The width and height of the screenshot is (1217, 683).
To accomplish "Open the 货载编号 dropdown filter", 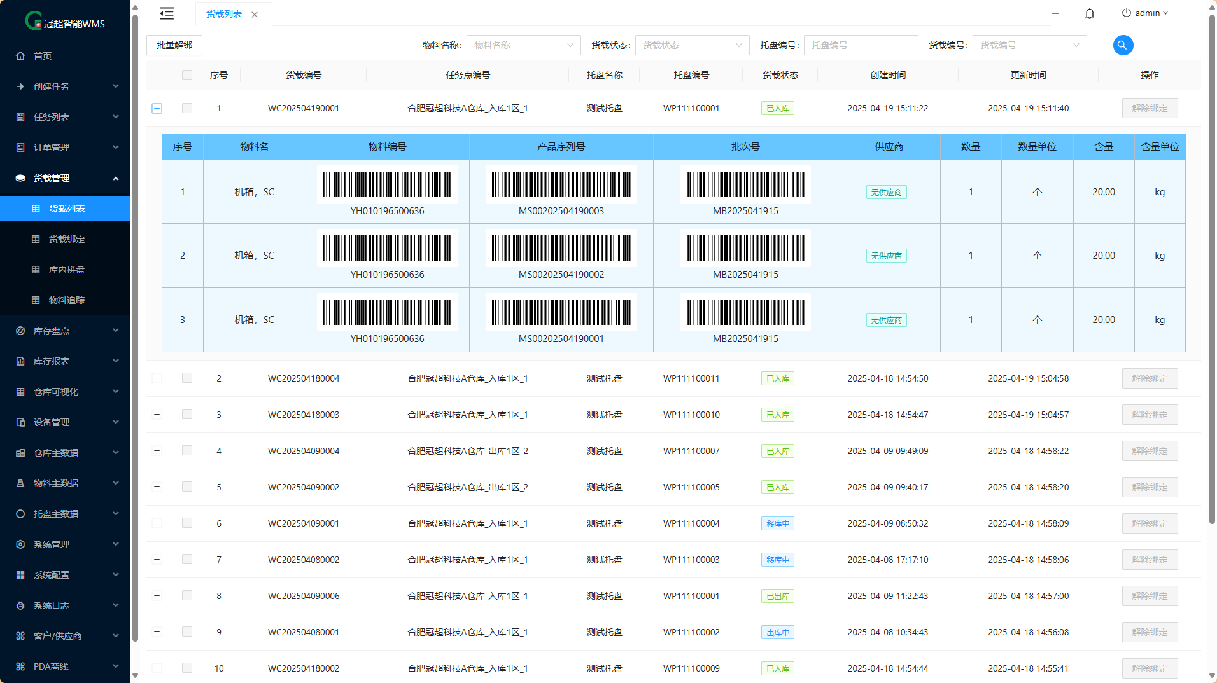I will click(x=1029, y=45).
